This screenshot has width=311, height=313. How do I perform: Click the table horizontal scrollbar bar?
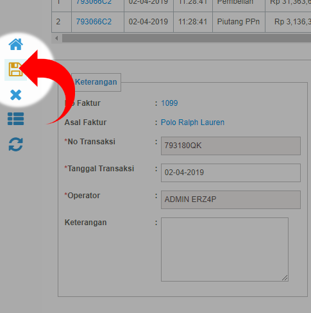tap(187, 38)
